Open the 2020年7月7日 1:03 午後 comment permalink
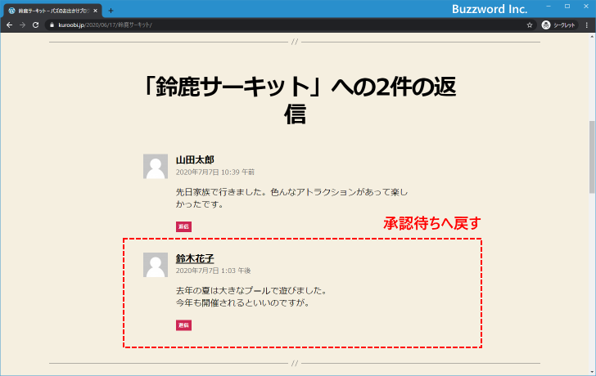The image size is (596, 376). tap(213, 271)
